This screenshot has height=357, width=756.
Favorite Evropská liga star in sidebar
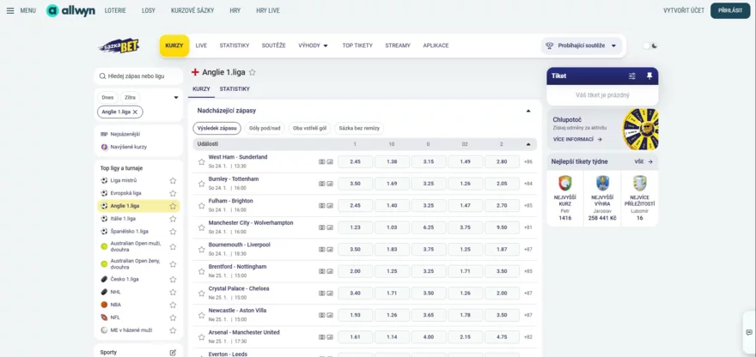[x=173, y=193]
